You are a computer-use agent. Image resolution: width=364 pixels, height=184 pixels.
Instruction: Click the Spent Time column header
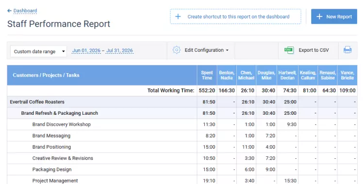coord(207,75)
